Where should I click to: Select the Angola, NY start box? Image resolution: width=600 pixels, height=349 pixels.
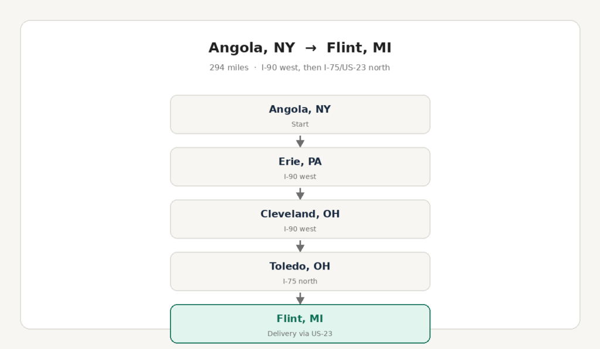tap(300, 115)
